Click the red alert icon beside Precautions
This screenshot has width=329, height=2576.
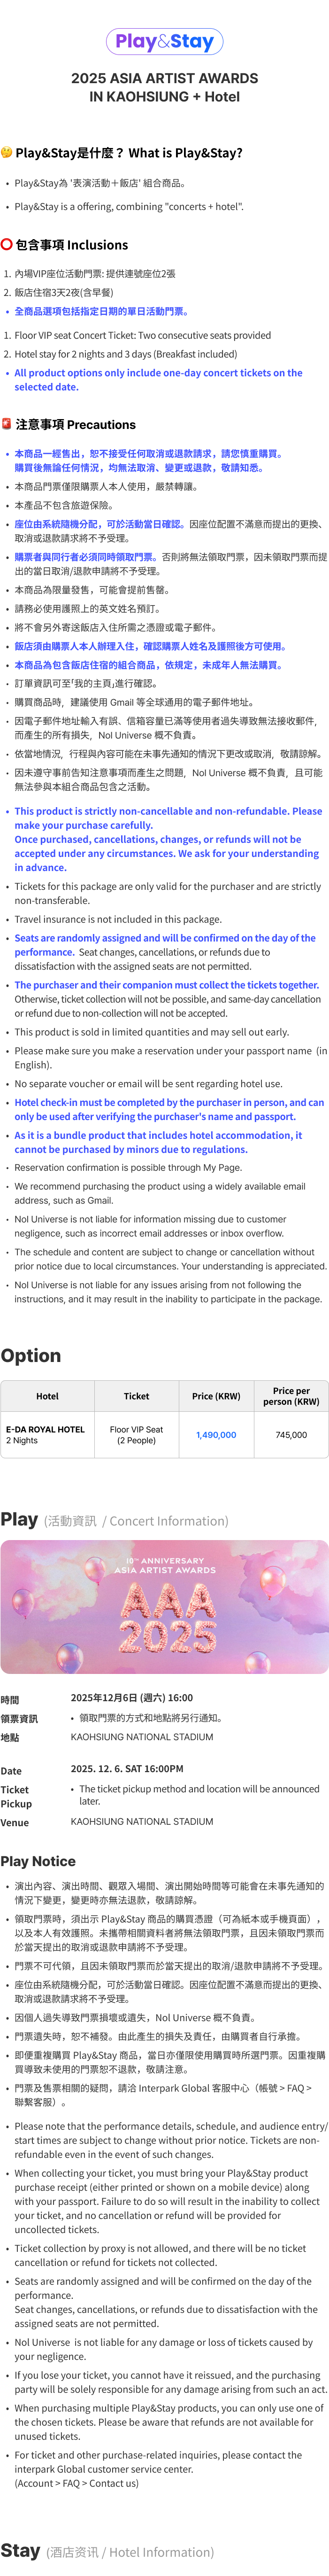point(7,424)
